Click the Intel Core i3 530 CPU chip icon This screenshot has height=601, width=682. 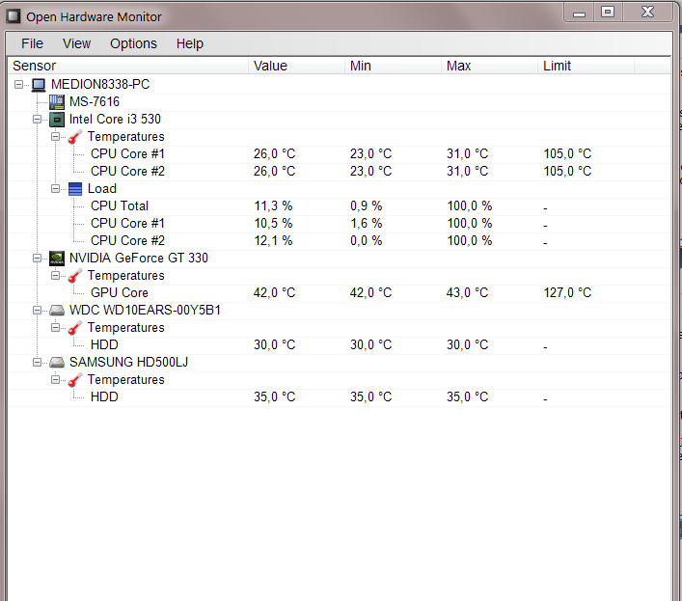[x=57, y=120]
